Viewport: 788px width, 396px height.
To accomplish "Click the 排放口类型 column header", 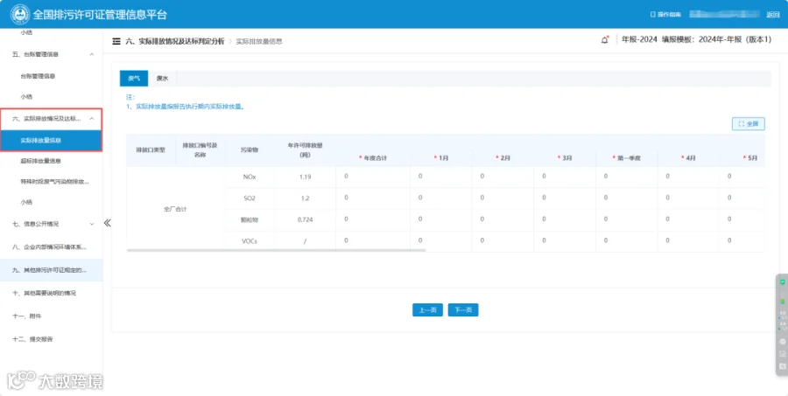I will point(151,150).
